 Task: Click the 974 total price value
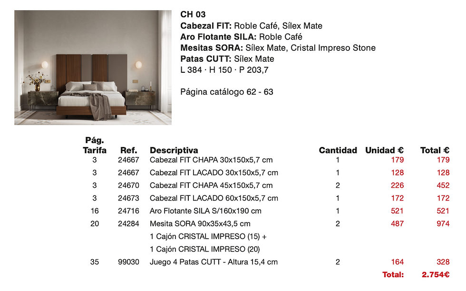coord(443,224)
